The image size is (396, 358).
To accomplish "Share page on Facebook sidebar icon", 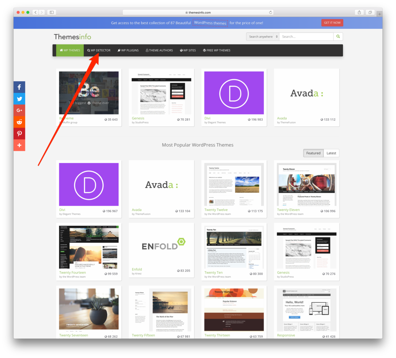I will 19,87.
